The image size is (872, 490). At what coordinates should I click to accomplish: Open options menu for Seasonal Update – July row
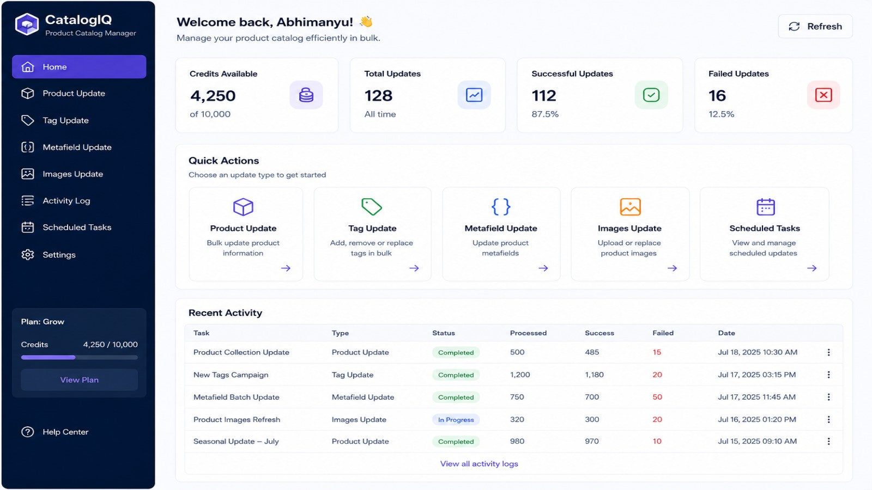coord(828,442)
